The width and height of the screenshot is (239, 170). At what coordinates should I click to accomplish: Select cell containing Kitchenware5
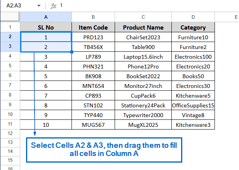(193, 96)
